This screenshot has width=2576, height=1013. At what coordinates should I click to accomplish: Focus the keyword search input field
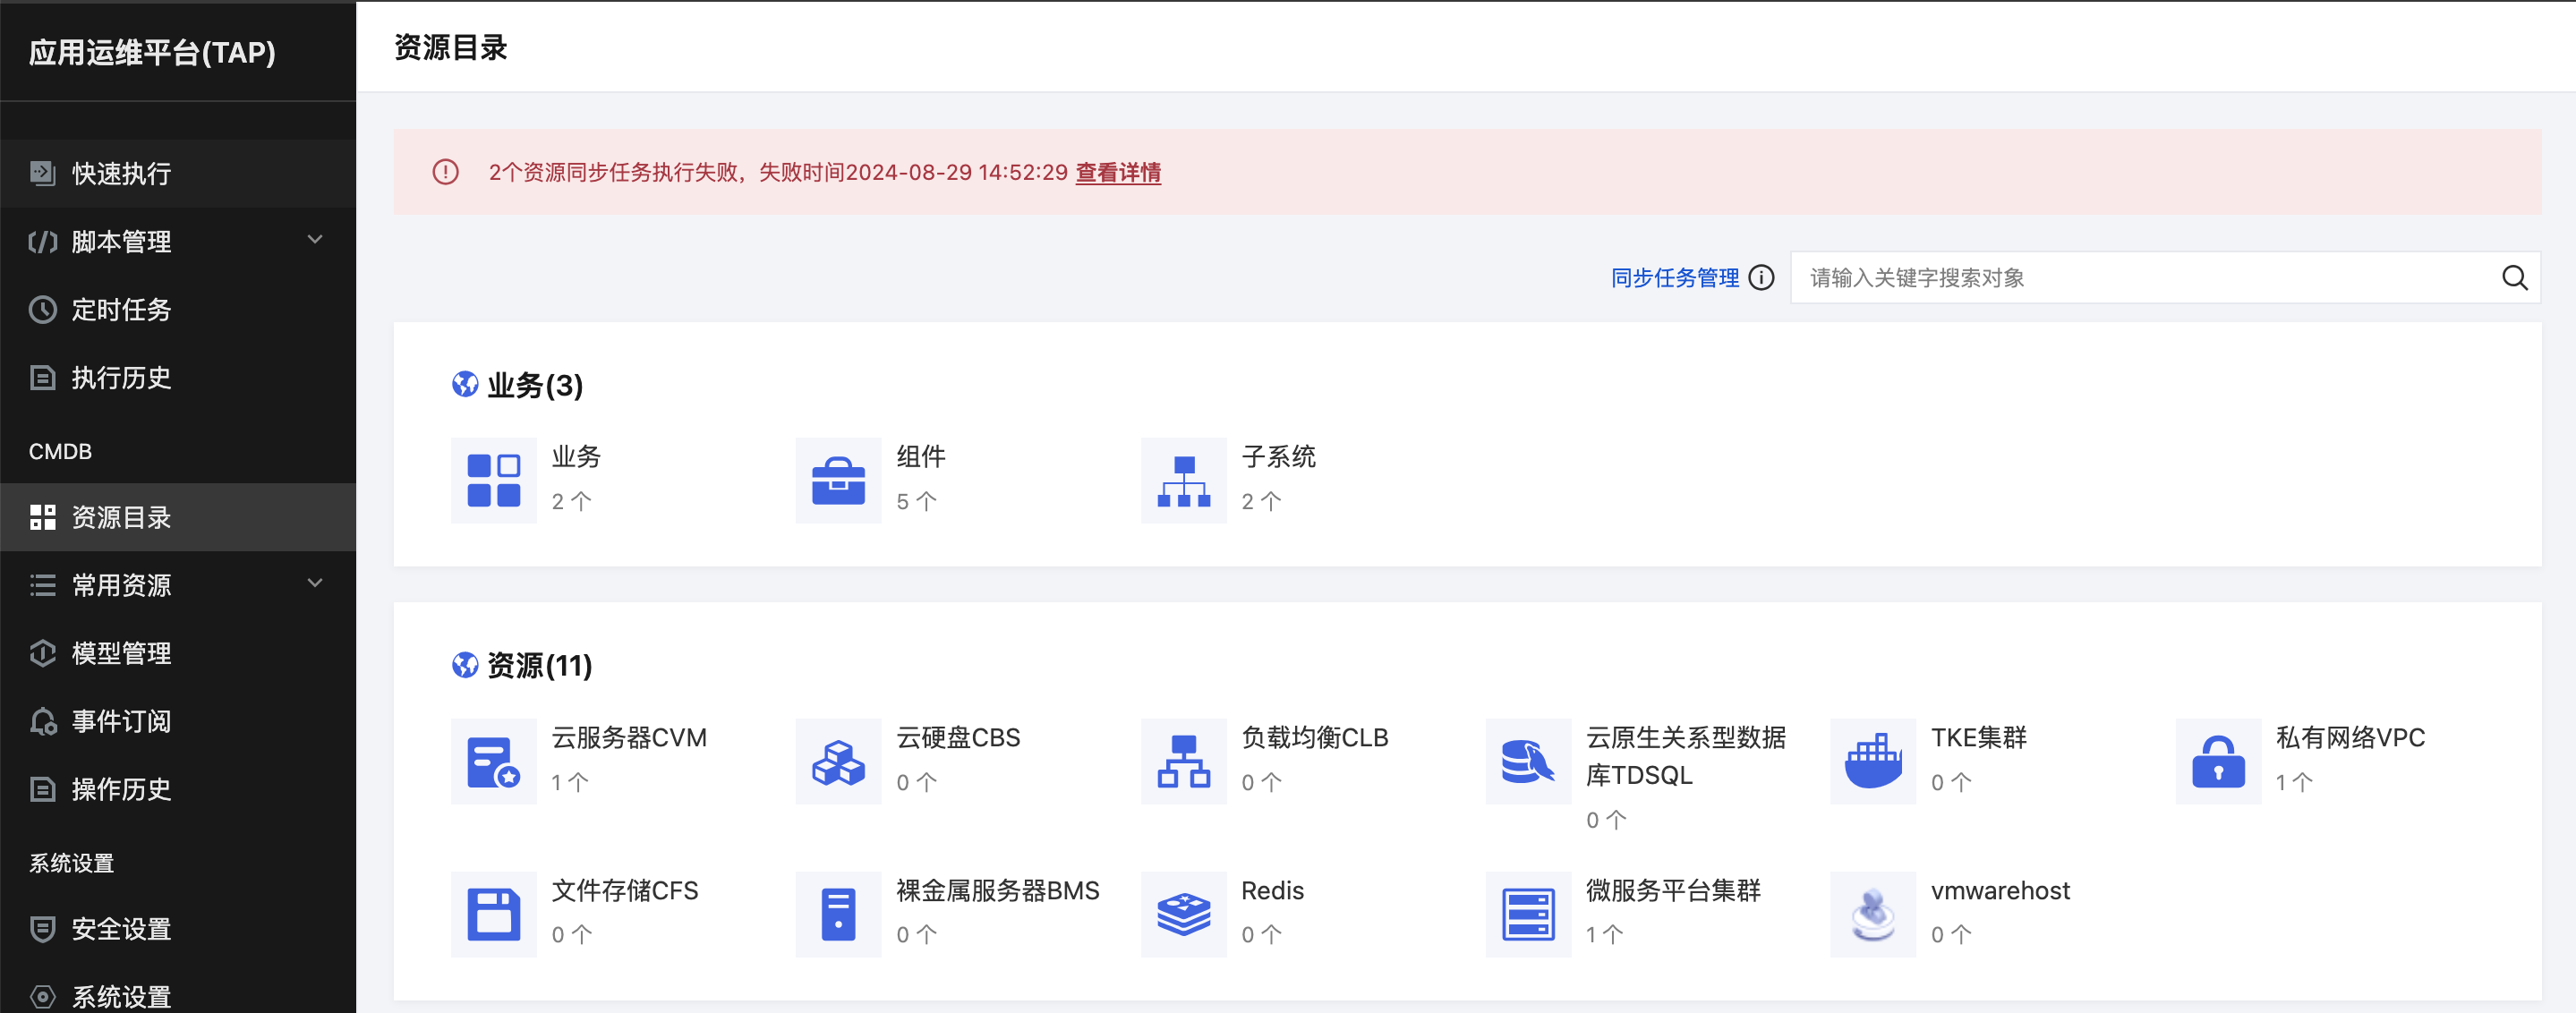[x=2140, y=278]
